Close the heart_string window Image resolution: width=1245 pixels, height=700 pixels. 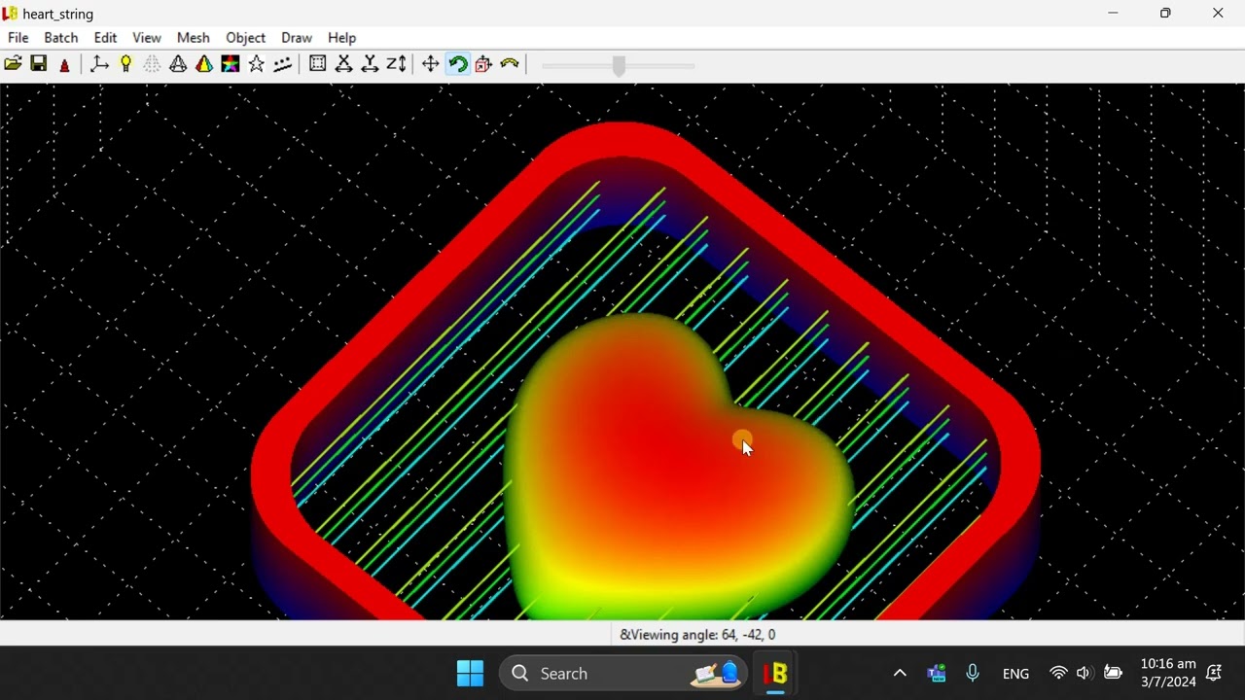1219,14
